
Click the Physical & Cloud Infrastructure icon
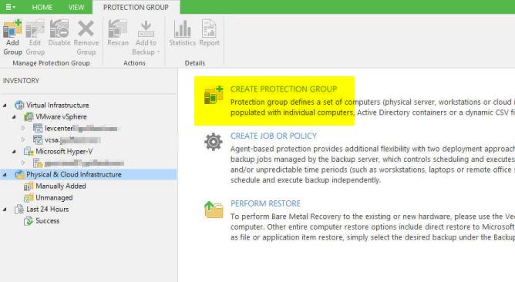[19, 174]
